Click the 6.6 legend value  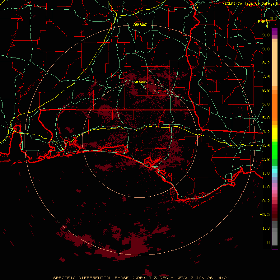pos(266,90)
